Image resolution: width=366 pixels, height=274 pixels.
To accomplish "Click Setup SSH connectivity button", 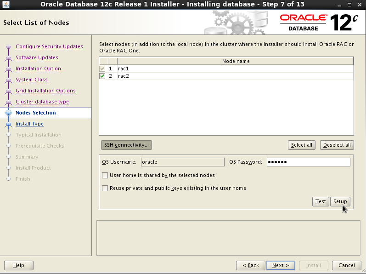I will click(x=340, y=201).
